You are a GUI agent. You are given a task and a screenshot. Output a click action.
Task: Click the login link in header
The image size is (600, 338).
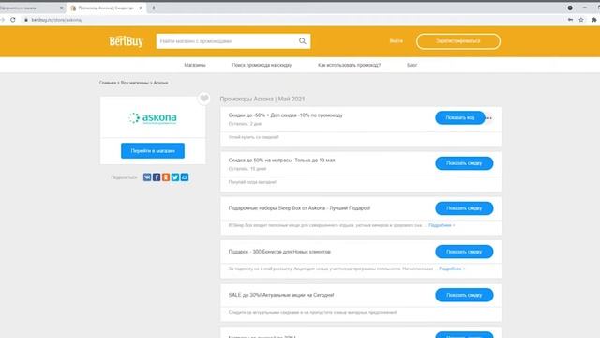[x=396, y=41]
